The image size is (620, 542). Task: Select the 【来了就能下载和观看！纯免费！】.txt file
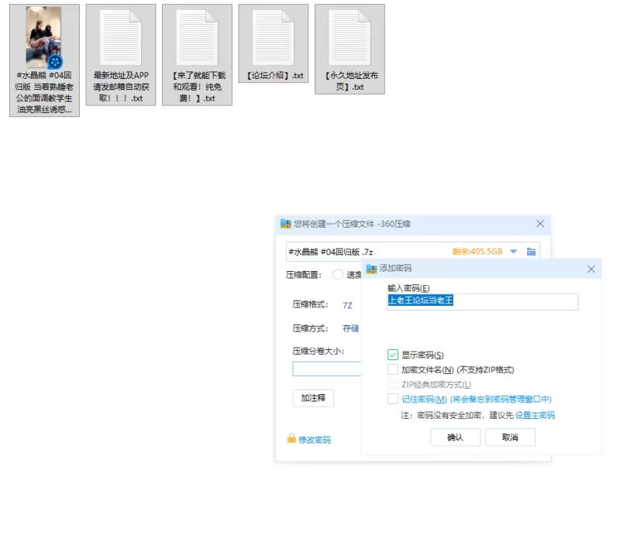(197, 55)
